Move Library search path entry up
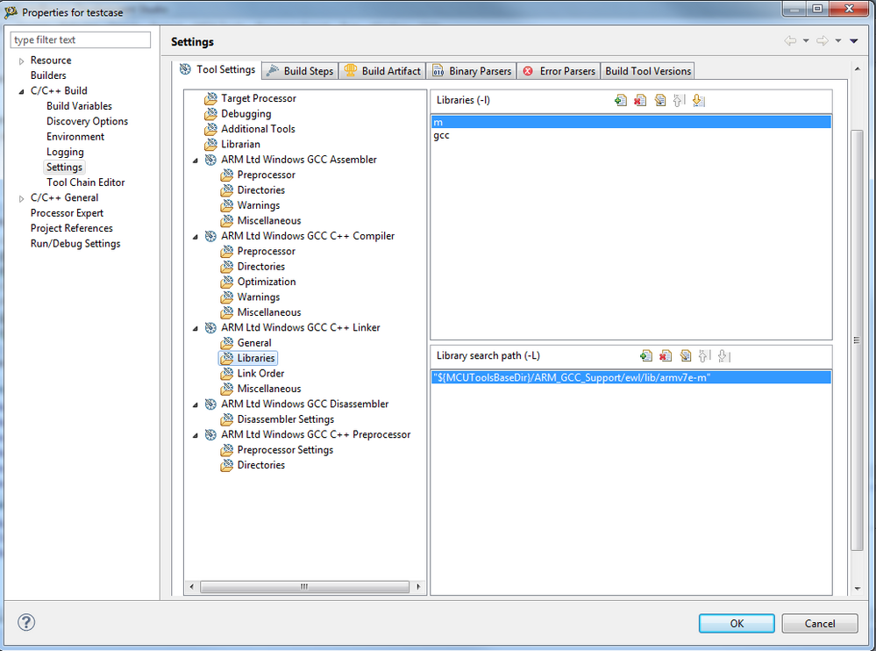Screen dimensions: 876x651 point(704,356)
